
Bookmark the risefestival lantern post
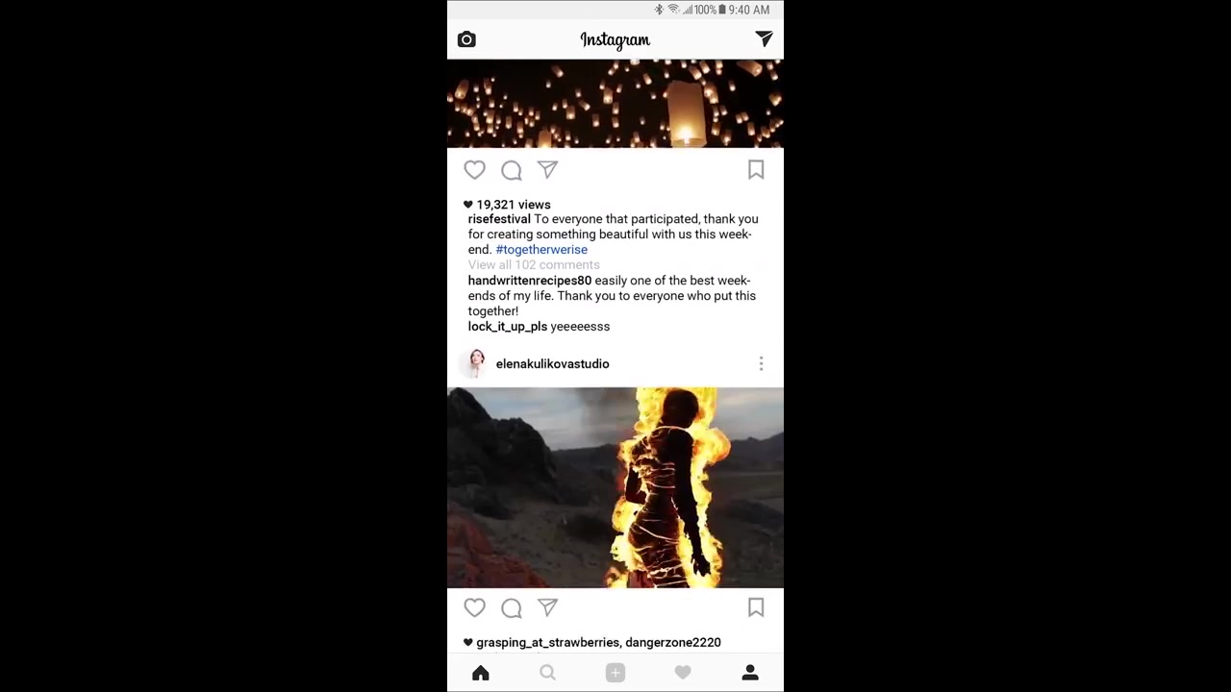(x=756, y=170)
